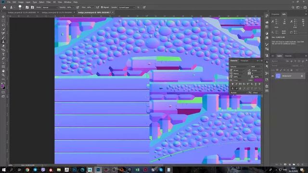This screenshot has width=308, height=173.
Task: Select the Hand tool
Action: [3, 71]
